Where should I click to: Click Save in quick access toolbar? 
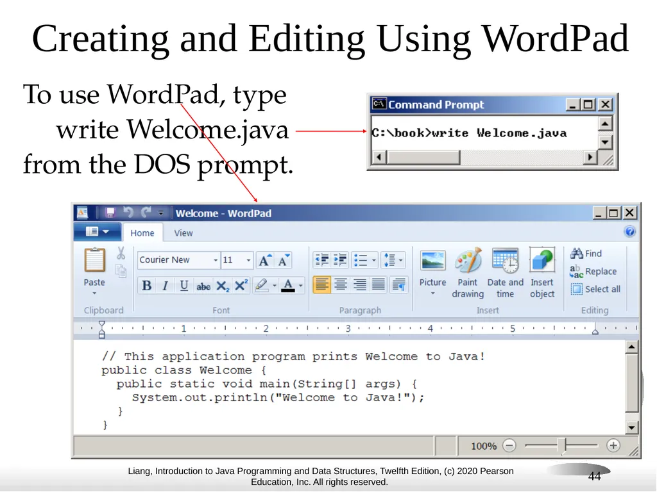pyautogui.click(x=110, y=213)
